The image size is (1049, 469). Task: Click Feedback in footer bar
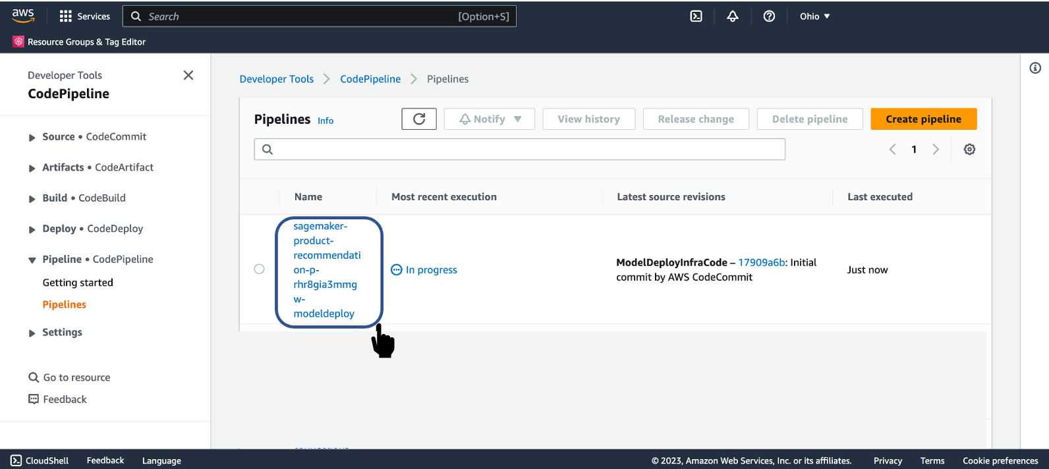tap(105, 460)
